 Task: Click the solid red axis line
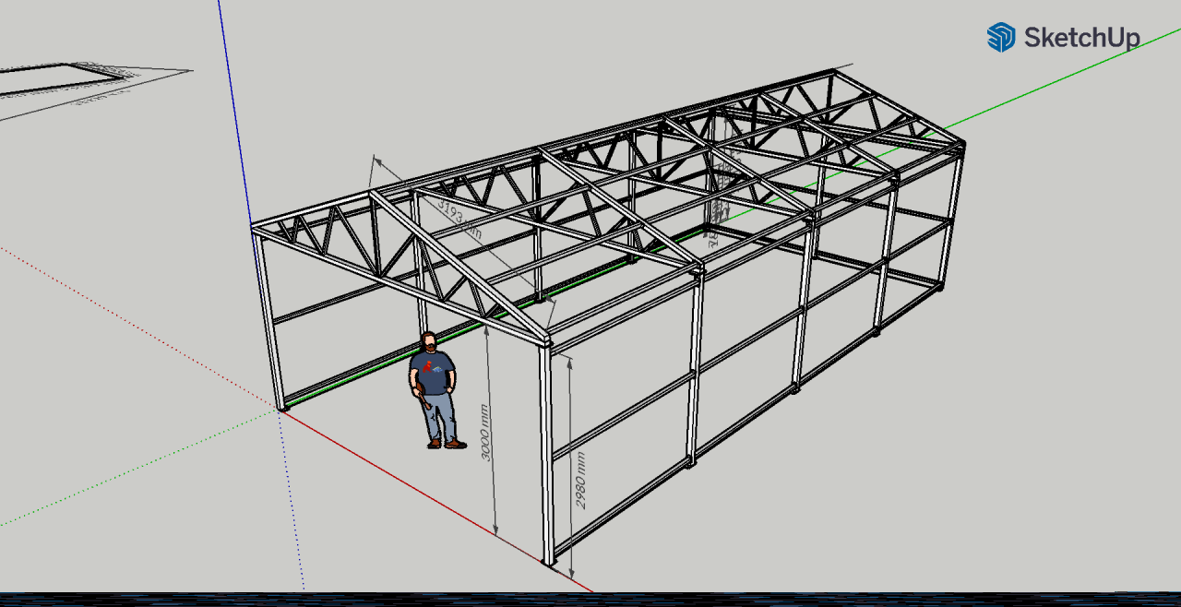(434, 498)
